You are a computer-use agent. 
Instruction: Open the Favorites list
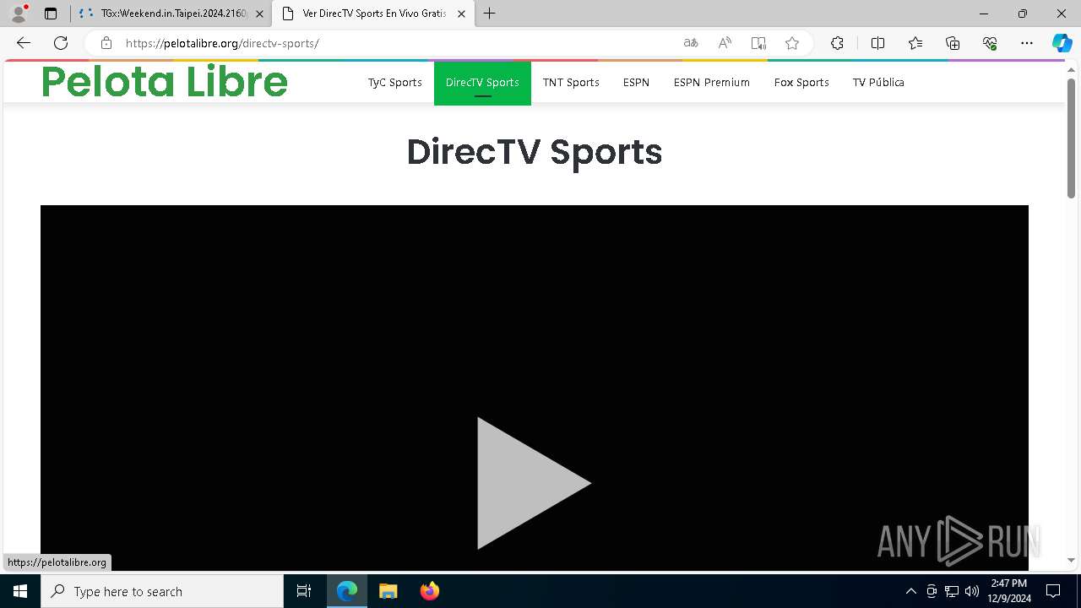[915, 43]
